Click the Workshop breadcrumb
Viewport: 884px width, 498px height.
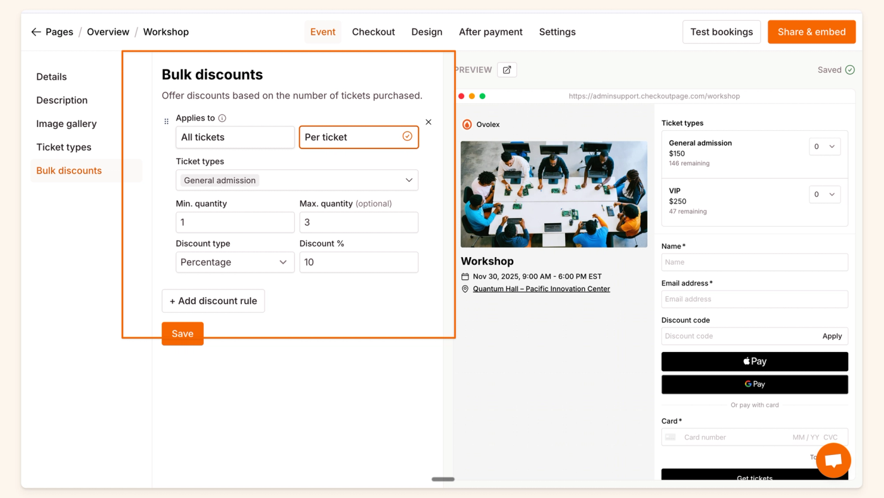[166, 32]
